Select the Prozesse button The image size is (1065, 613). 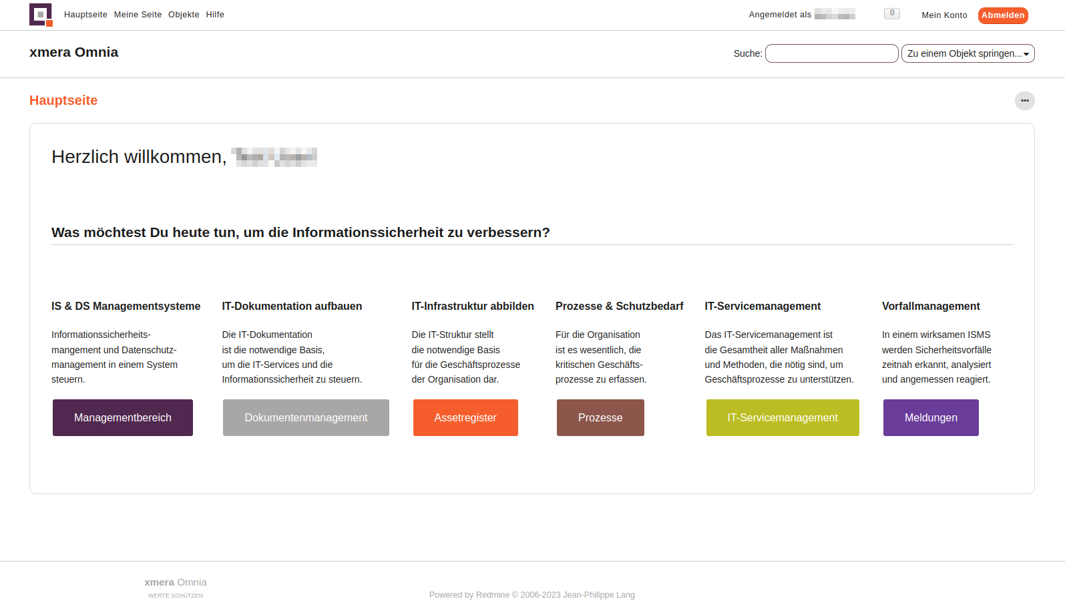click(x=600, y=418)
